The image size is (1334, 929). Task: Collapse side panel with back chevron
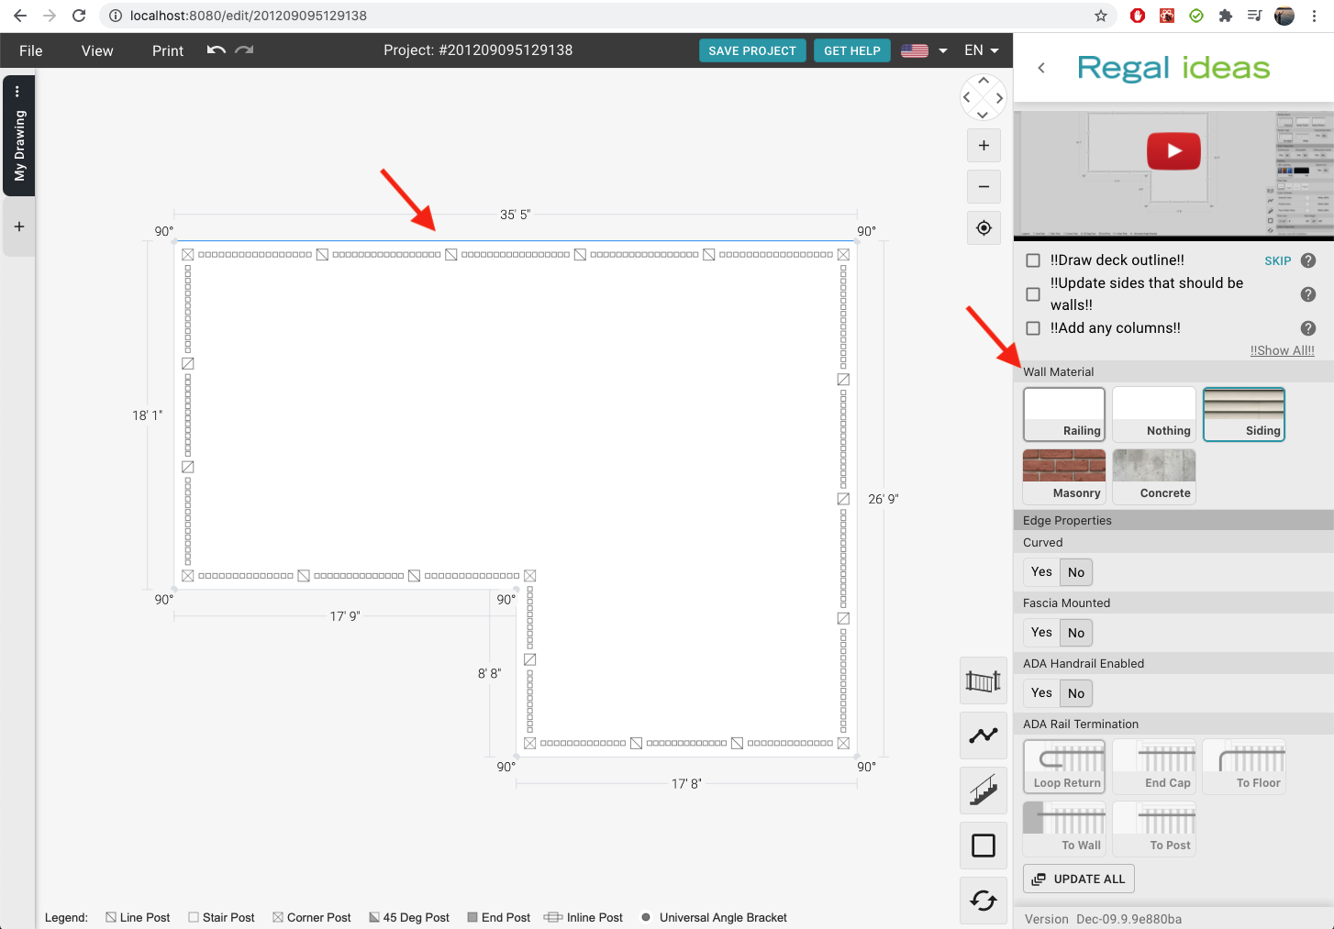click(1041, 68)
